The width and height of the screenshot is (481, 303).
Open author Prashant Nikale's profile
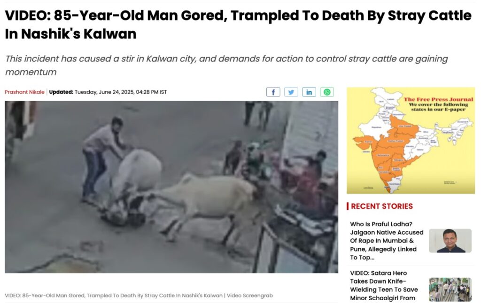[24, 92]
